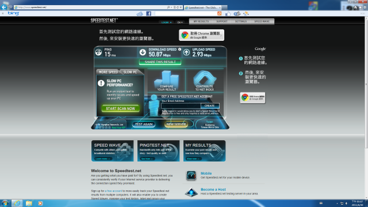
Task: Click the Mobile speedometer icon
Action: (x=191, y=175)
